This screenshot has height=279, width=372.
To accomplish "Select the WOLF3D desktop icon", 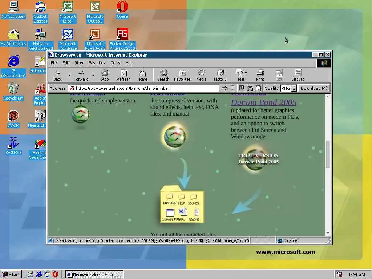I will click(13, 146).
